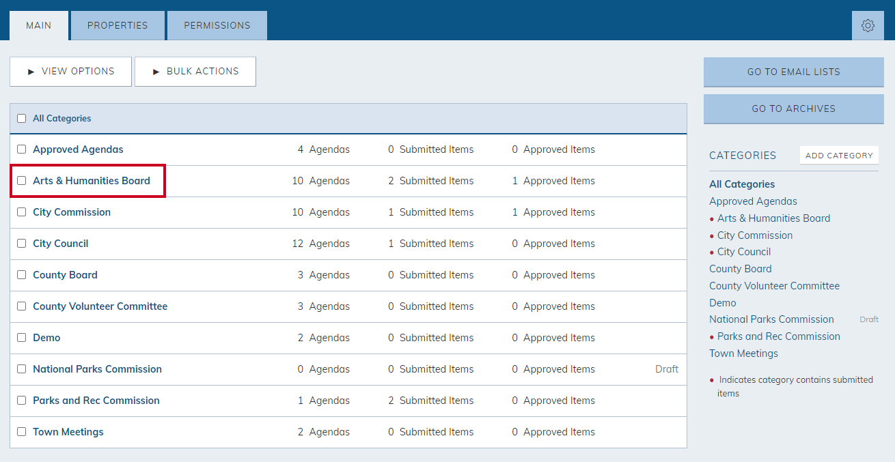Select Parks and Rec Commission in sidebar
The image size is (895, 462).
779,336
